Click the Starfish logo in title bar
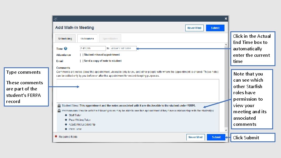281x158 pixels. [x=56, y=19]
